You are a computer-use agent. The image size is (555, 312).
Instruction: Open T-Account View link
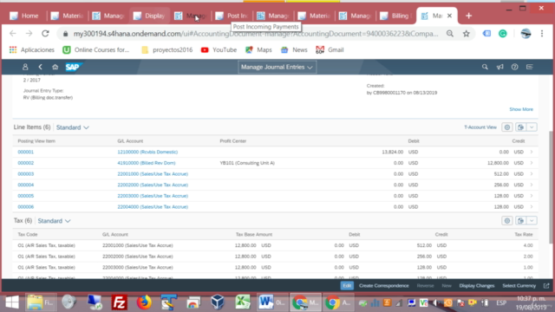click(480, 127)
